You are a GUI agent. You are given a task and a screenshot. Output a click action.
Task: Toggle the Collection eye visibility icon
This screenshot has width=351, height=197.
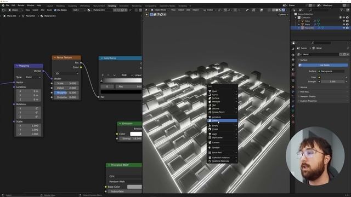tap(344, 18)
